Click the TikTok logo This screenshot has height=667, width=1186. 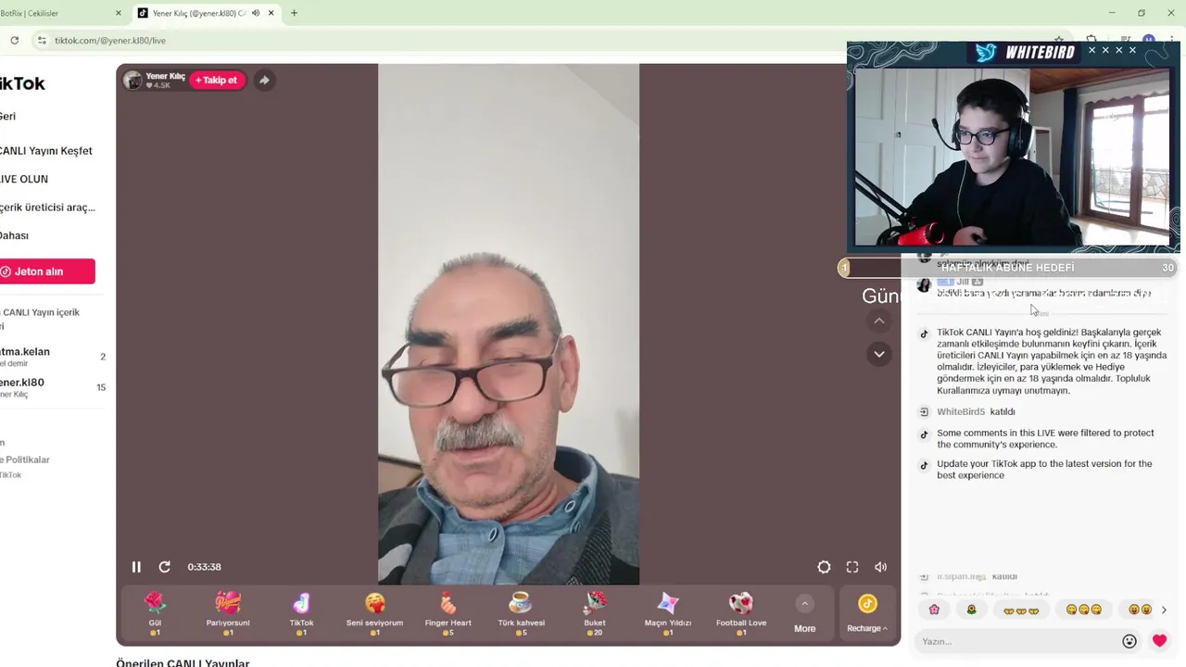tap(22, 83)
